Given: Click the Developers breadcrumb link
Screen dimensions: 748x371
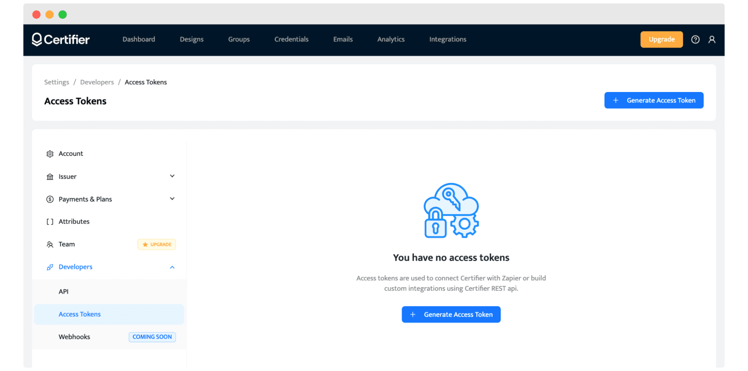Looking at the screenshot, I should pyautogui.click(x=97, y=82).
